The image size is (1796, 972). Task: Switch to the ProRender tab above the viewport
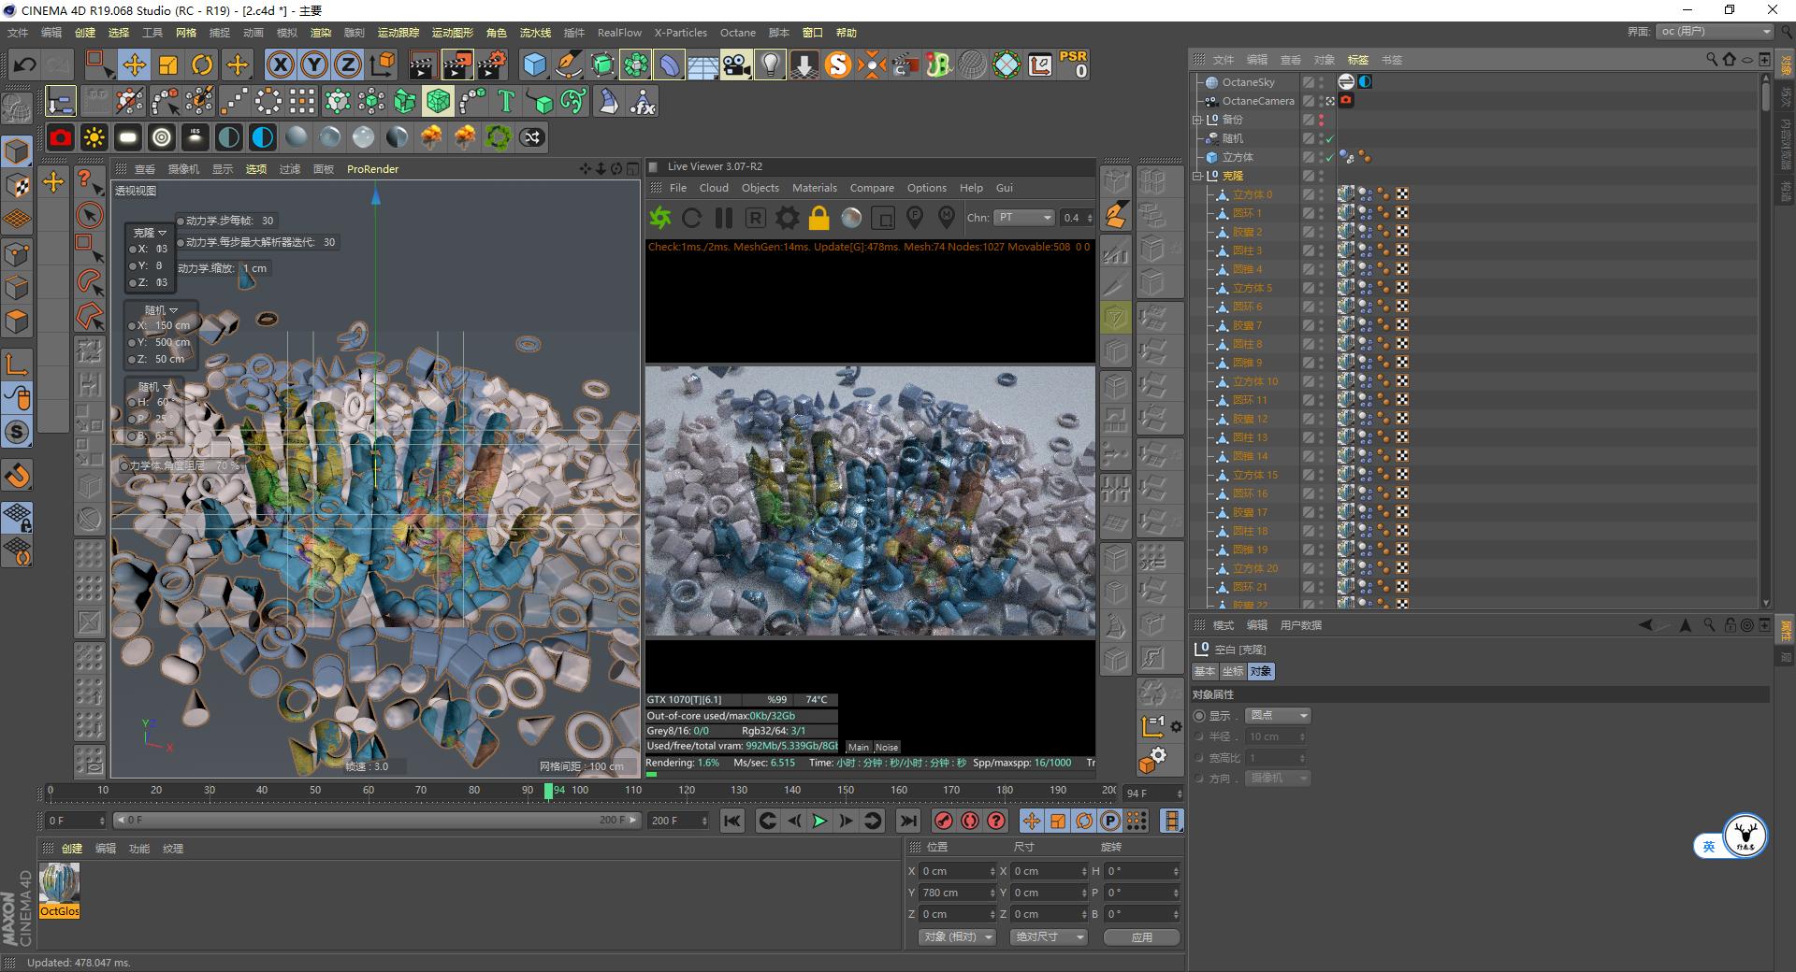coord(372,169)
